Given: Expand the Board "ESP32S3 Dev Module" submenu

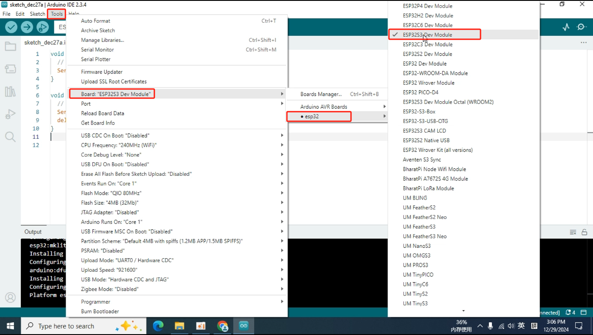Looking at the screenshot, I should click(x=177, y=94).
